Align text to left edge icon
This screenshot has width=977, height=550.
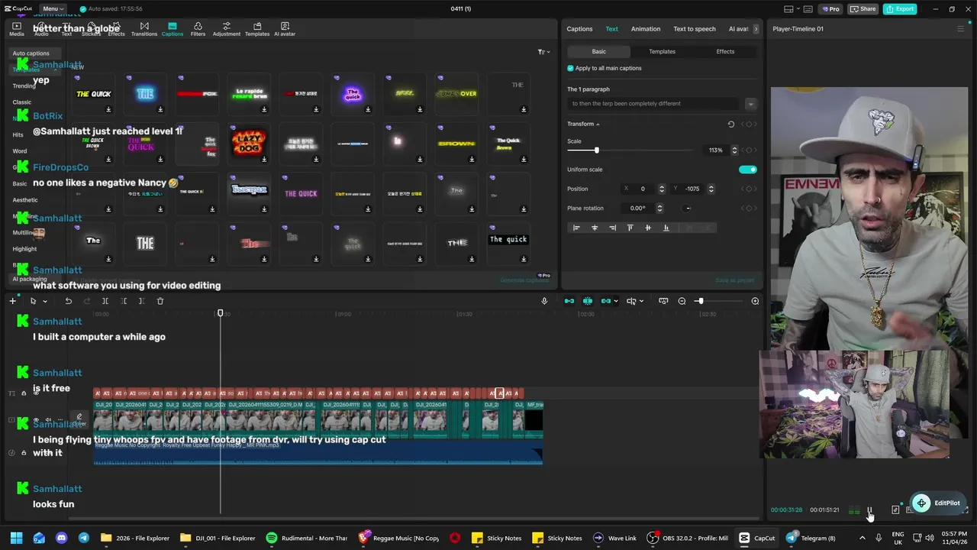pos(576,228)
